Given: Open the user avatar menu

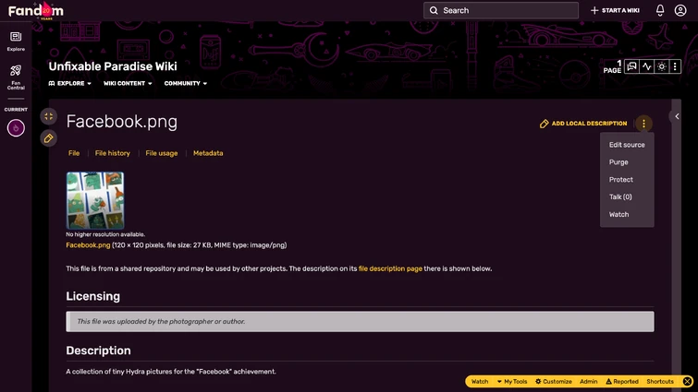Looking at the screenshot, I should (x=680, y=10).
